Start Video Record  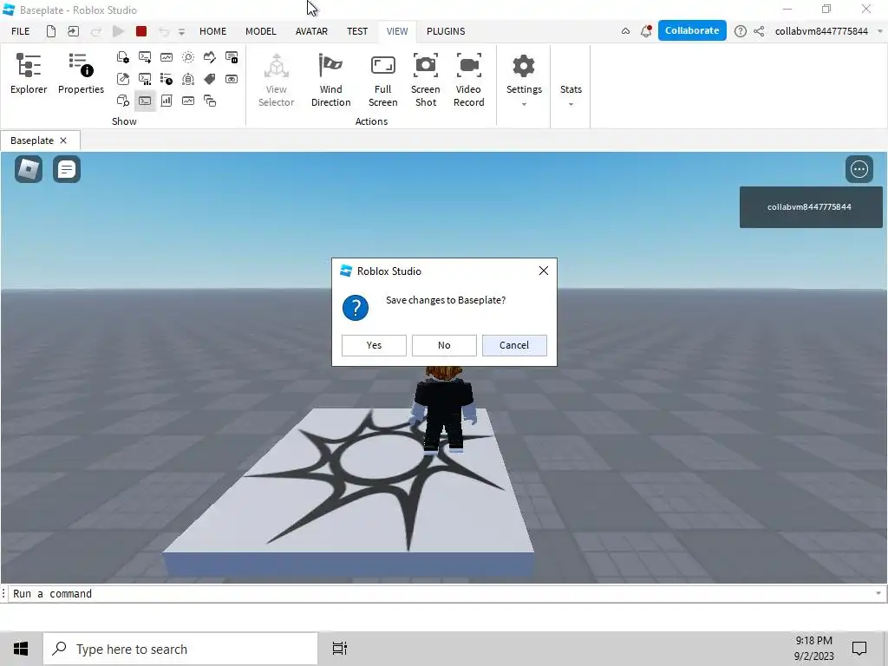coord(469,80)
